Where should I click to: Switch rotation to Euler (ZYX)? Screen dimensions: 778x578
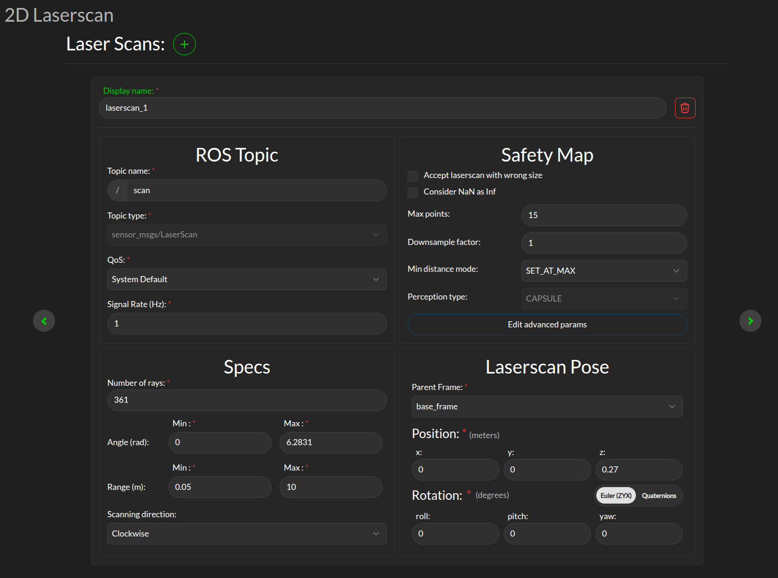(x=616, y=496)
